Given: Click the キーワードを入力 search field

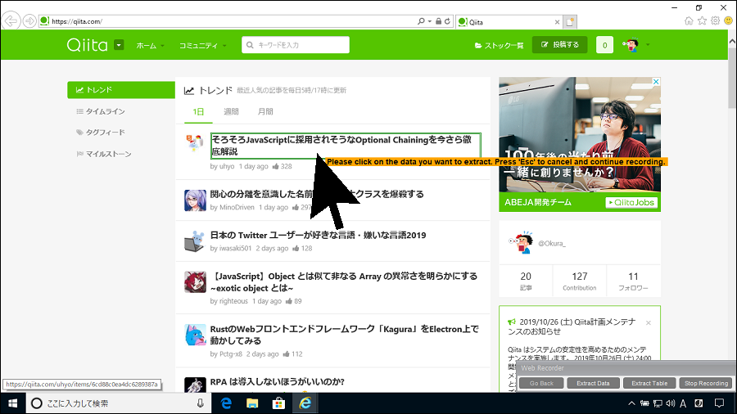Looking at the screenshot, I should [x=295, y=45].
